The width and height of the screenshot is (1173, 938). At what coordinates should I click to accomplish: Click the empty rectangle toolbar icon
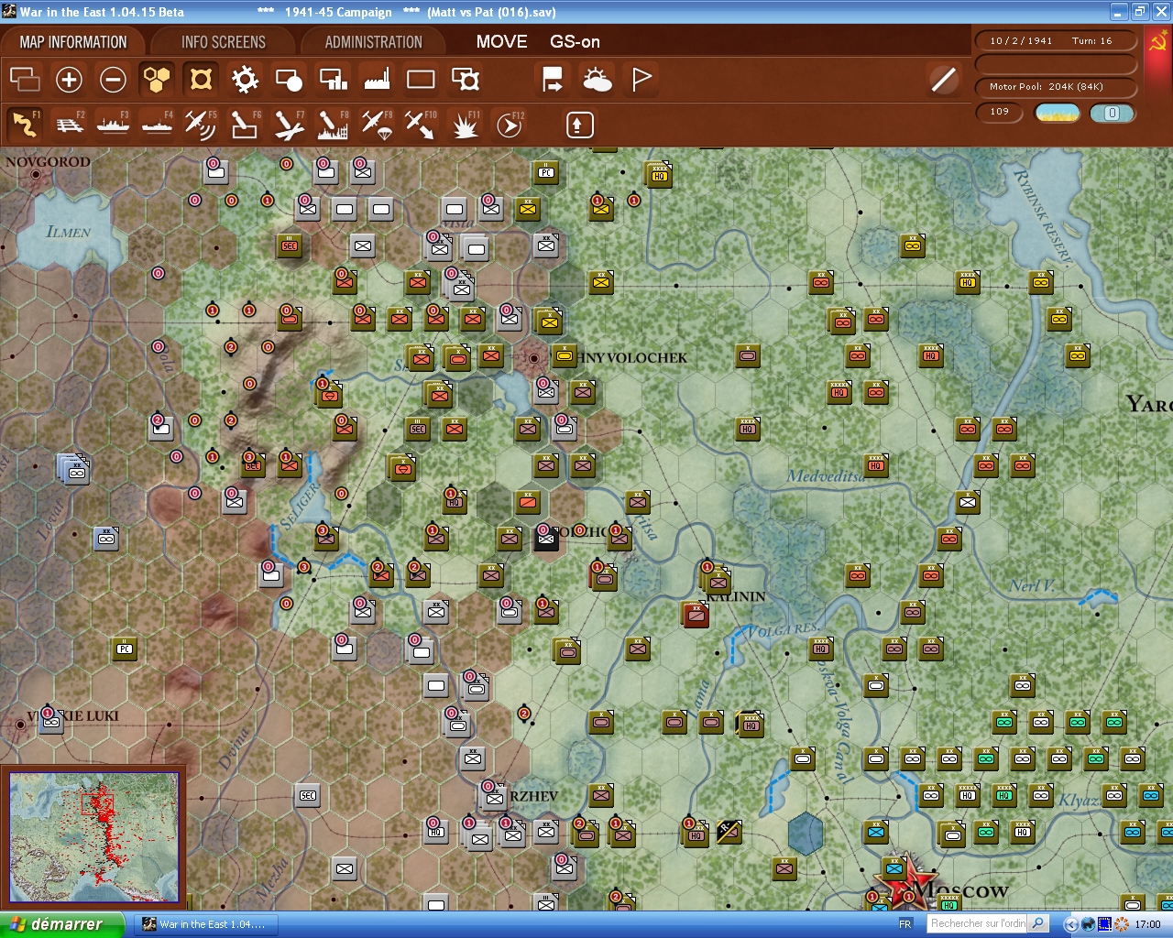[x=421, y=80]
